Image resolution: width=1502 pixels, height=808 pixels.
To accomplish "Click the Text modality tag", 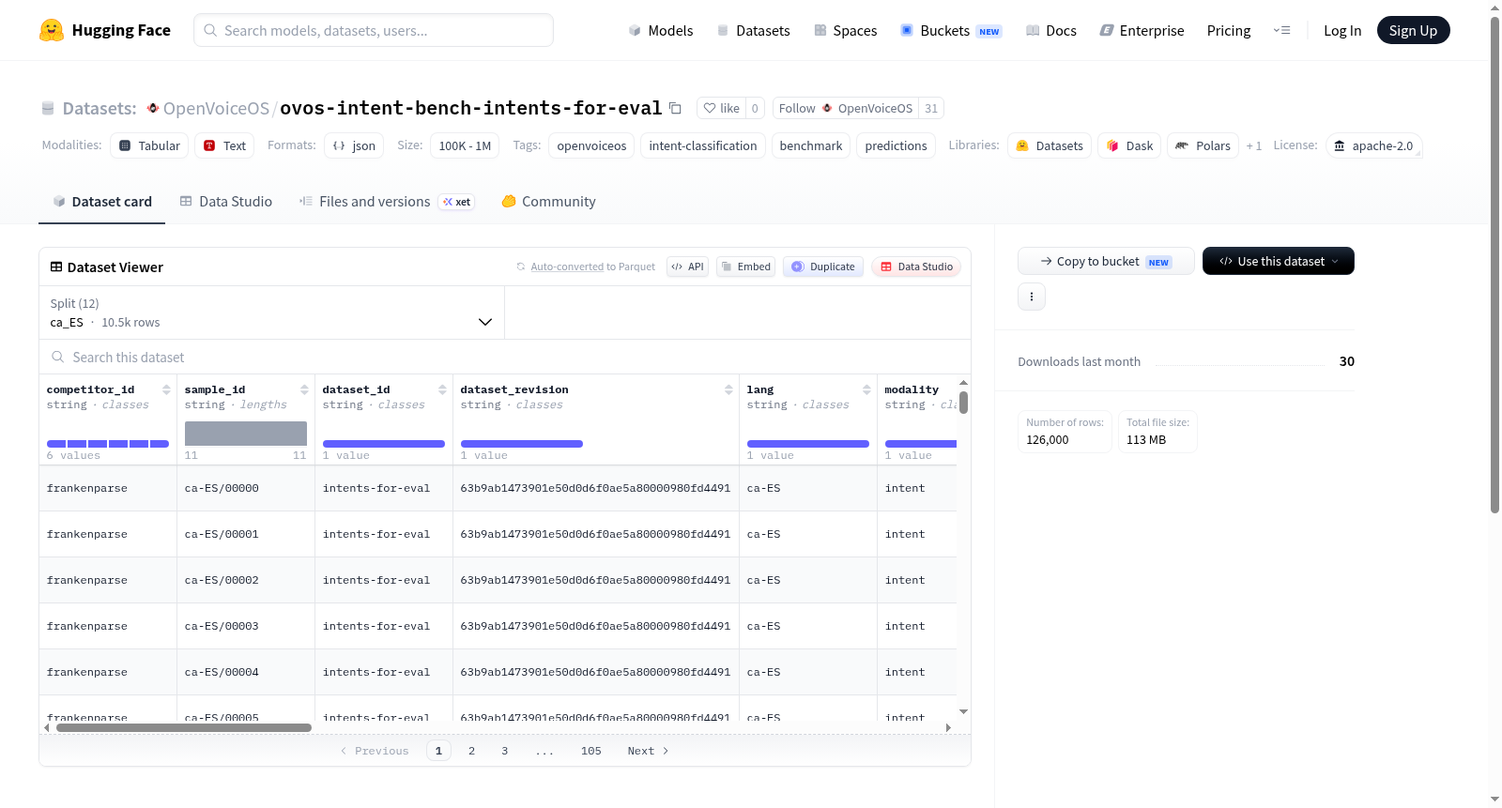I will point(224,145).
